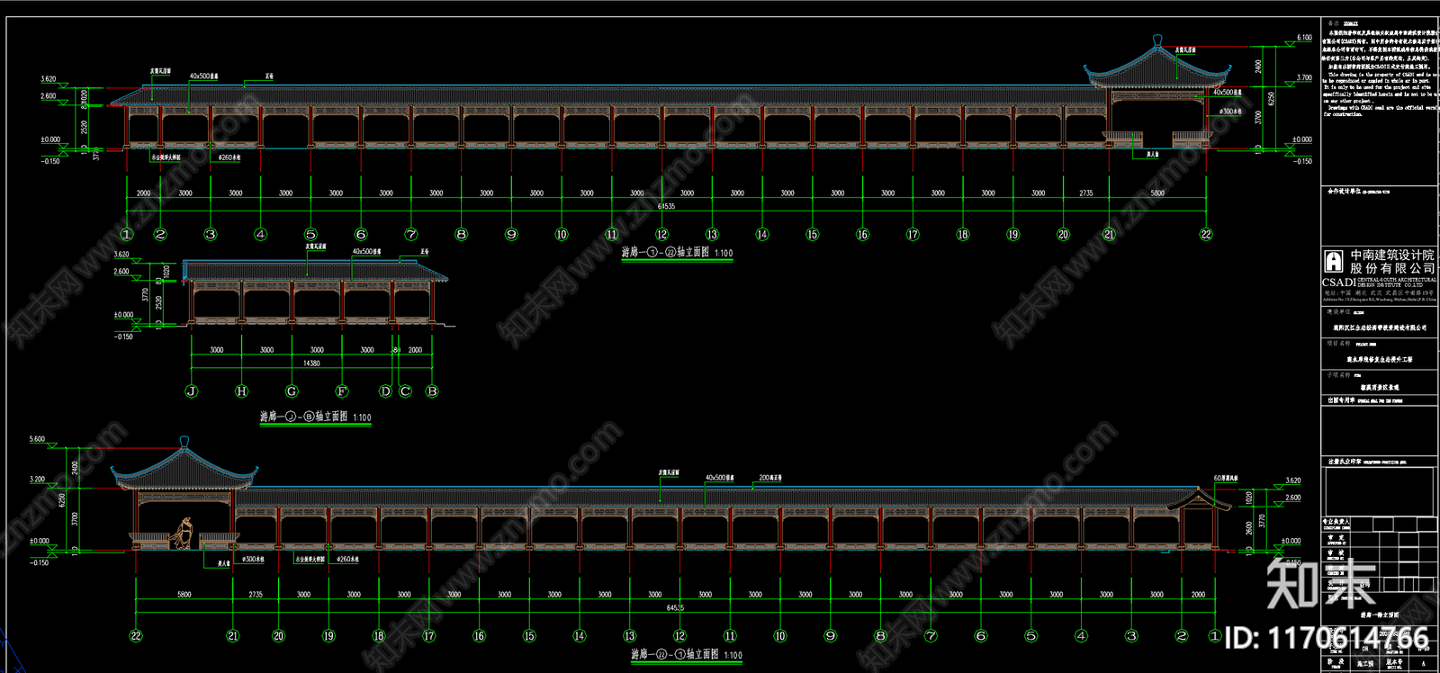Pick axis bubble 12 in the top elevation
This screenshot has width=1440, height=673.
click(x=661, y=234)
